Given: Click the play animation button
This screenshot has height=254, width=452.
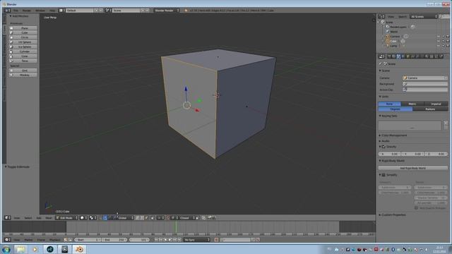Looking at the screenshot, I should coord(170,240).
